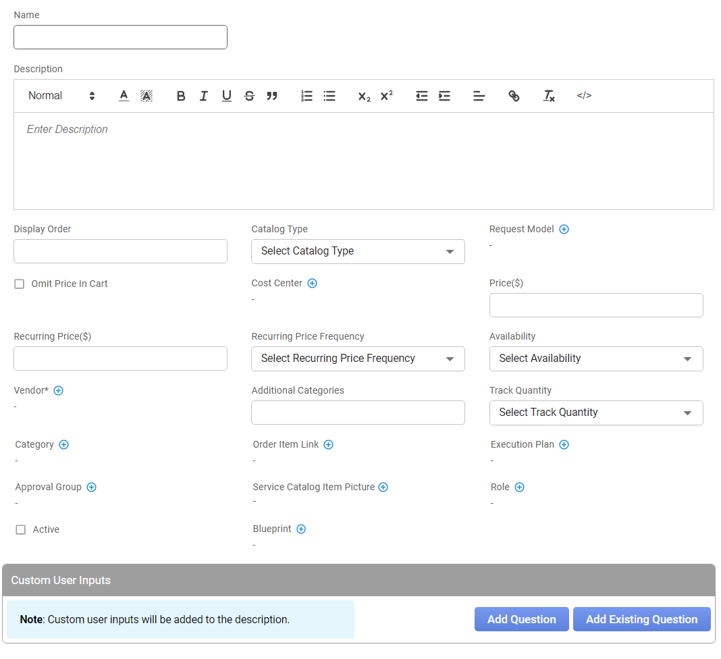Check the Omit Price In Cart checkbox
The image size is (721, 659).
coord(20,284)
